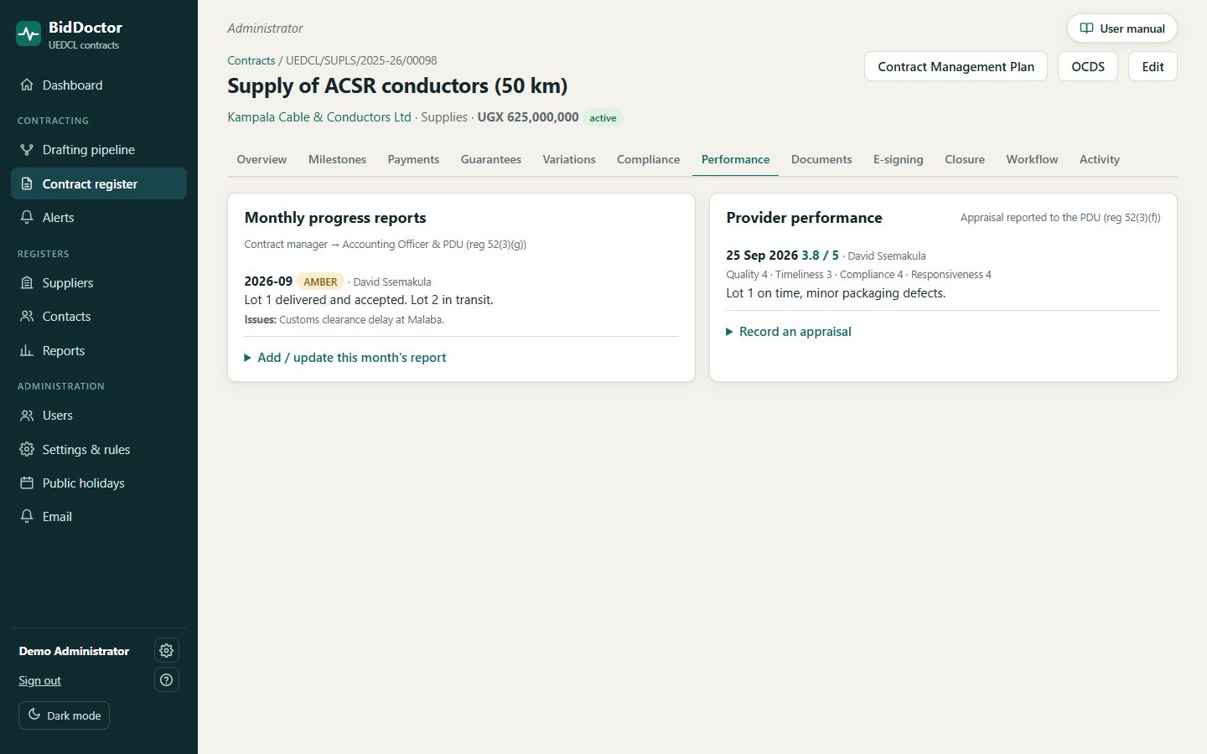Screen dimensions: 1207x754
Task: Click the Dashboard home icon
Action: tap(27, 85)
